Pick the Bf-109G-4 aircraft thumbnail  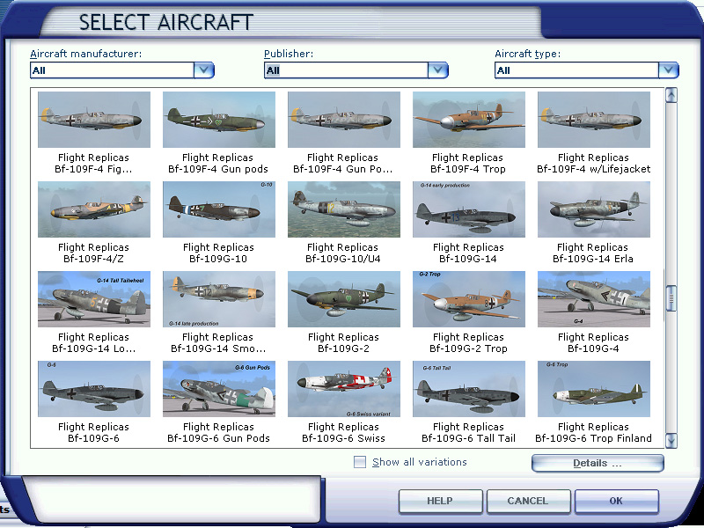point(593,299)
